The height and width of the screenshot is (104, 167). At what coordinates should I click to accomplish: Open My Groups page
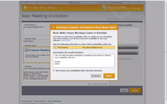point(65,3)
